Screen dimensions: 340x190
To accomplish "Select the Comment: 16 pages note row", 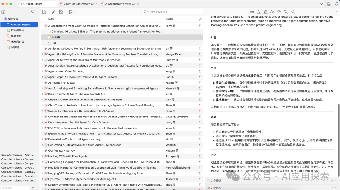I will pyautogui.click(x=122, y=32).
